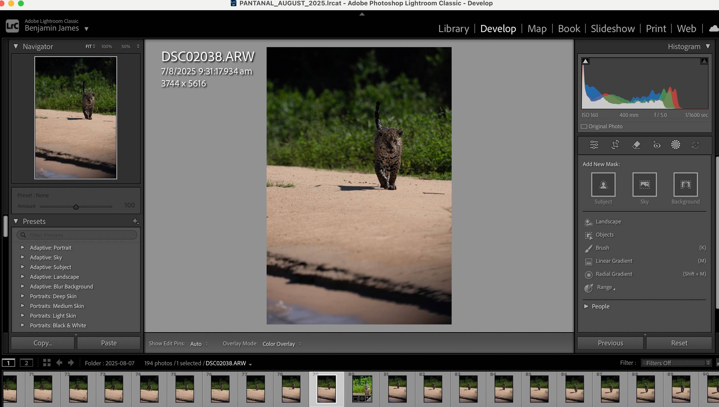Click the Select Subject mask icon

[x=603, y=184]
